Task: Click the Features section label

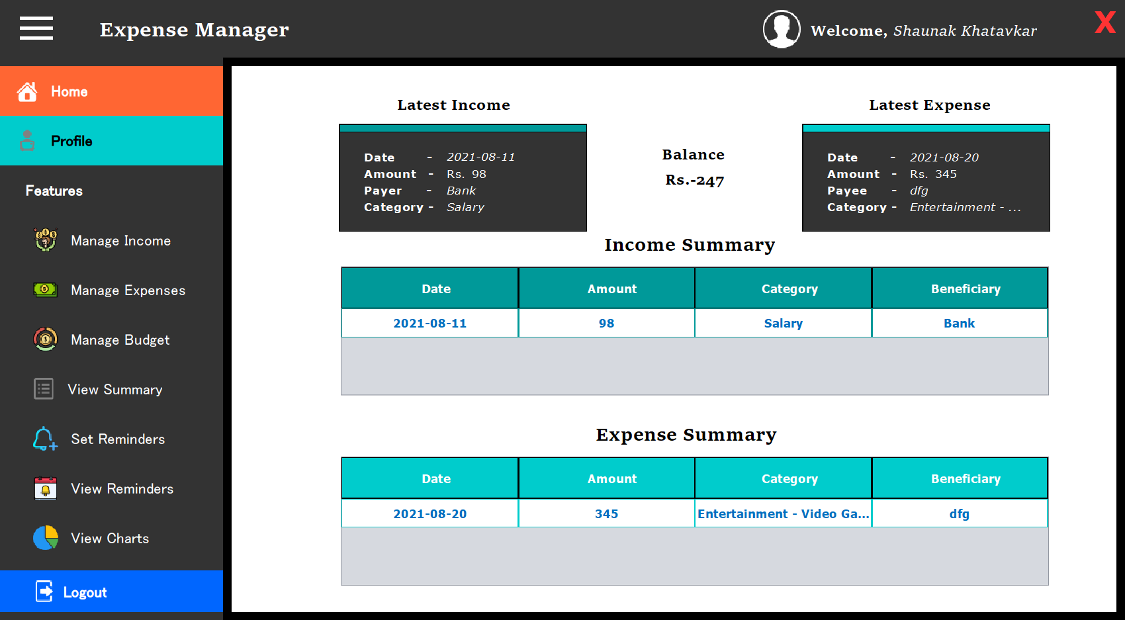Action: 54,191
